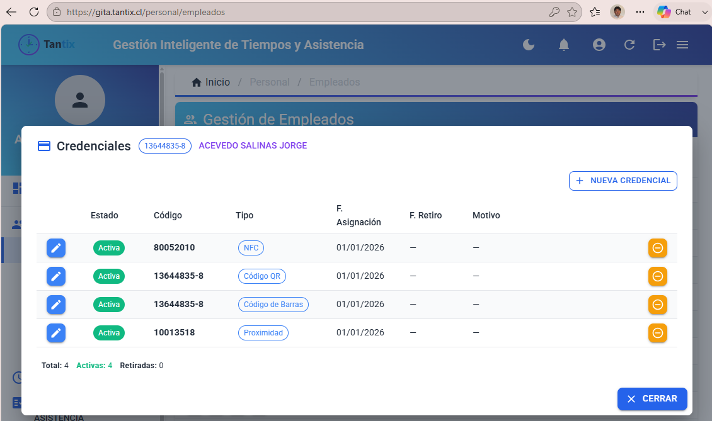Viewport: 712px width, 421px height.
Task: Open the hamburger menu in header
Action: (x=682, y=45)
